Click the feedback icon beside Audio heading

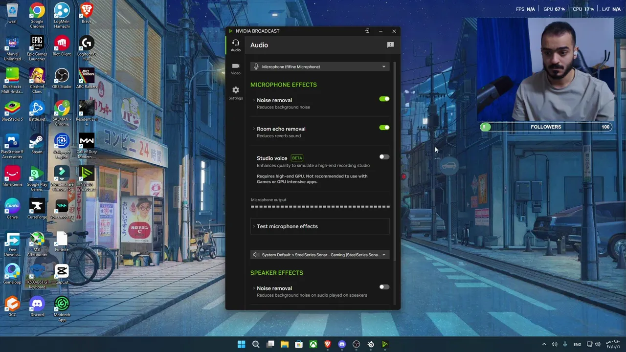click(x=390, y=45)
